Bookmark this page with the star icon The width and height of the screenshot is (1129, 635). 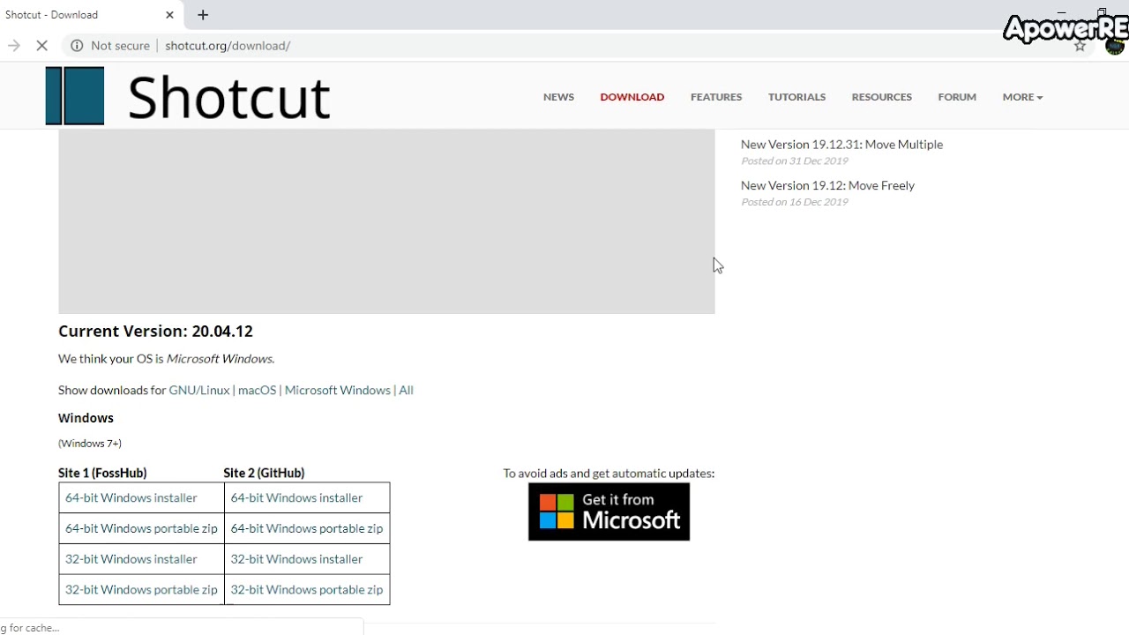pyautogui.click(x=1080, y=46)
